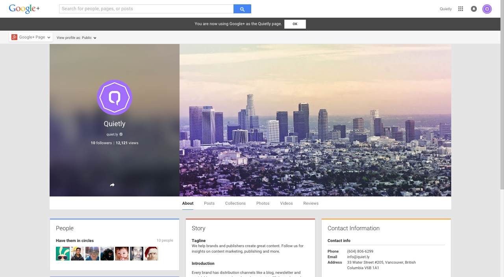Open the notifications bell
504x277 pixels.
474,9
